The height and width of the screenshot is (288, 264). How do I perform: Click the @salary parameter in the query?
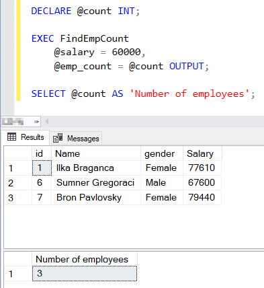click(x=74, y=52)
